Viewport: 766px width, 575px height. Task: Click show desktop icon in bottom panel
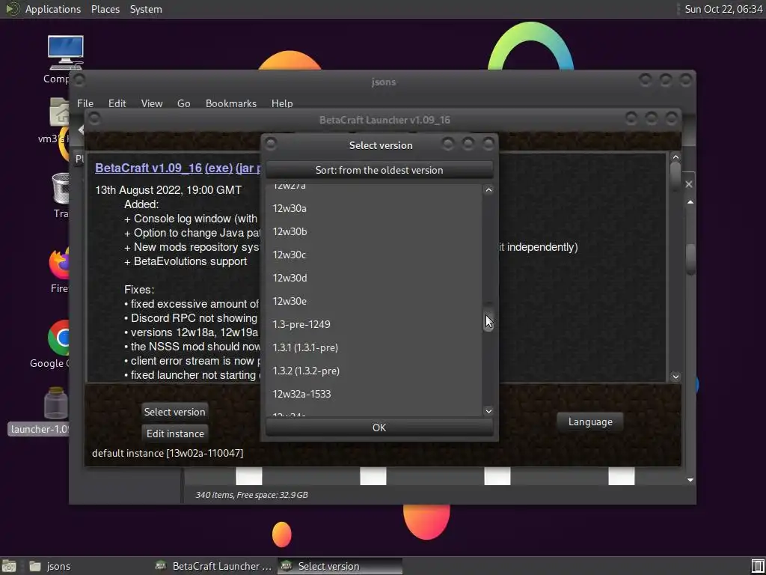coord(9,566)
